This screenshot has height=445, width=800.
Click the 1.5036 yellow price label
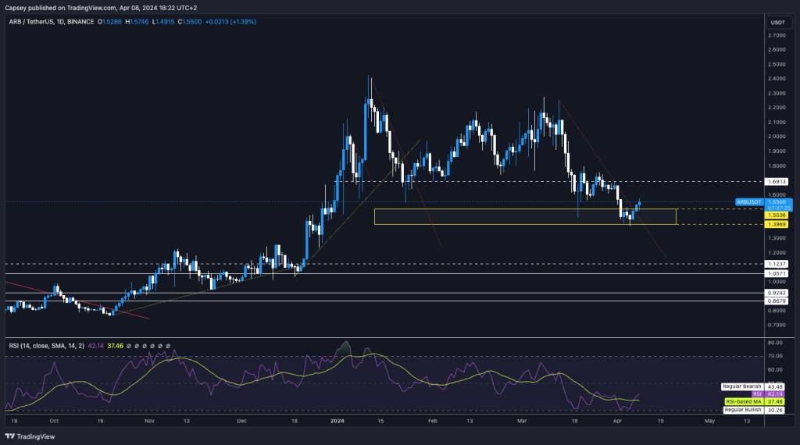(777, 215)
